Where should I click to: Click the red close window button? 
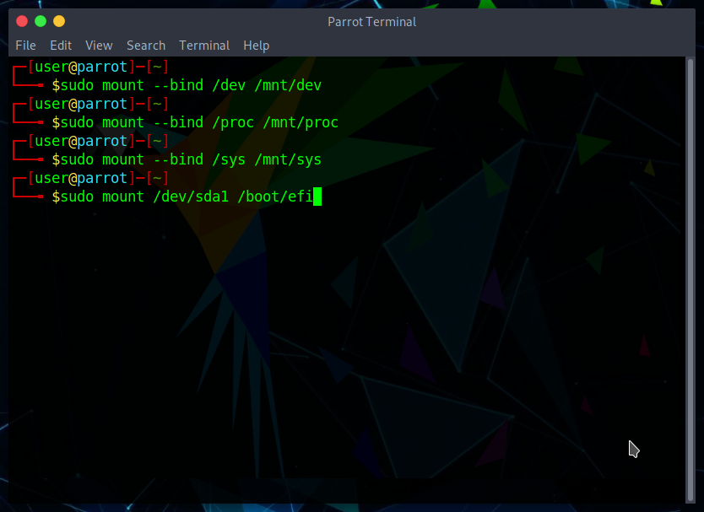click(22, 21)
